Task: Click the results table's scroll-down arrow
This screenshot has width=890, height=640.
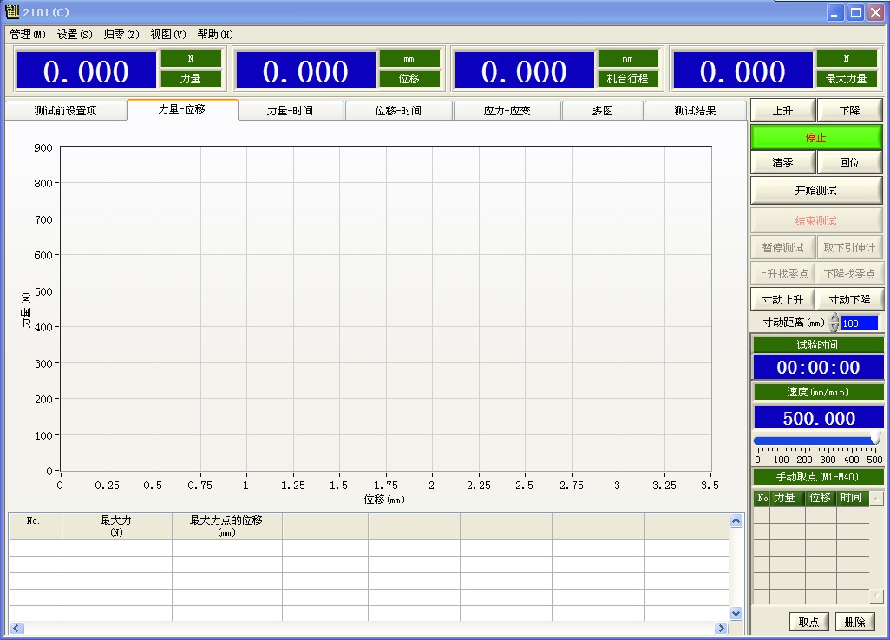Action: point(736,613)
